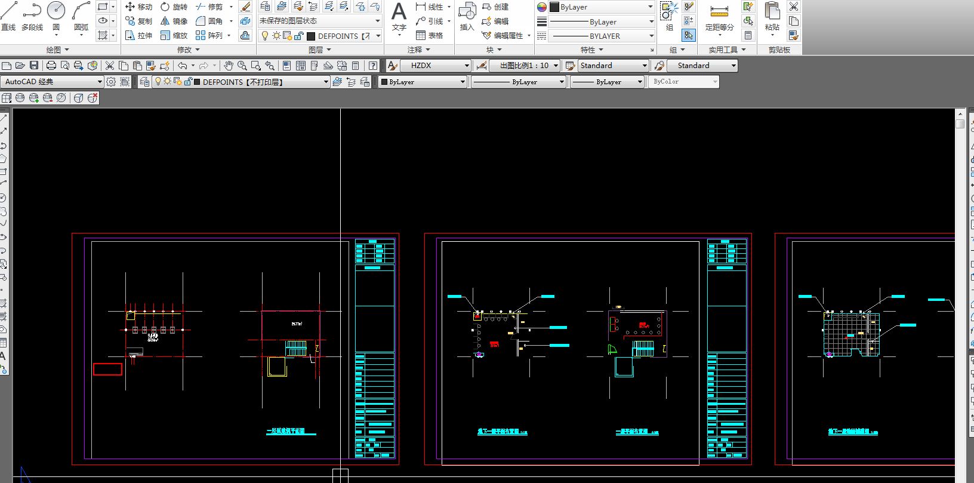The image size is (974, 483).
Task: Open the 出图比例1:10 scale dropdown
Action: pos(556,66)
